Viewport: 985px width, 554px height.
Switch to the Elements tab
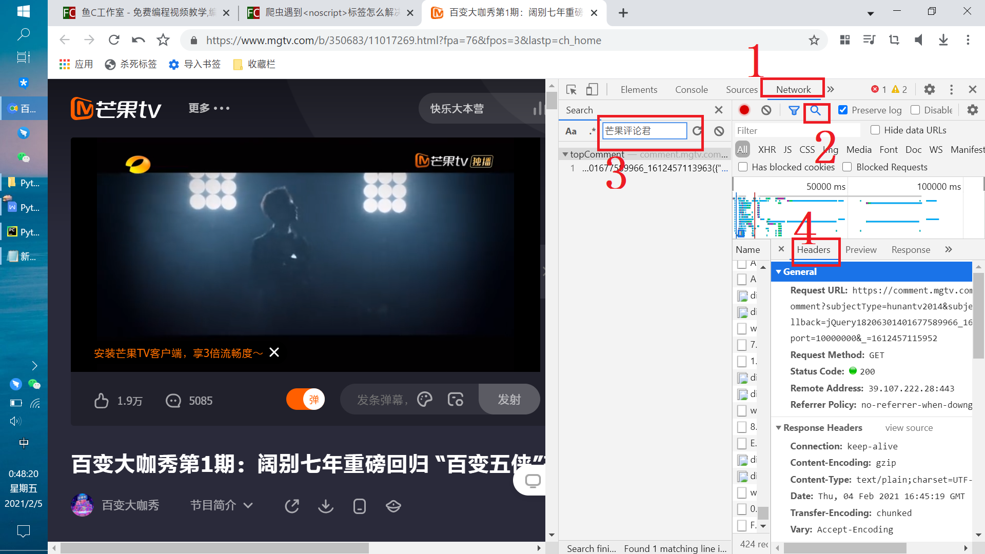coord(639,90)
